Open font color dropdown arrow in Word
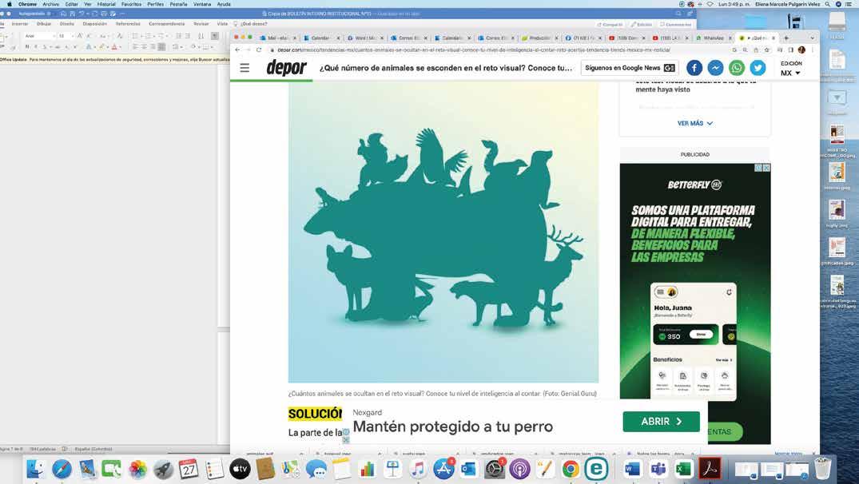The width and height of the screenshot is (859, 484). [119, 47]
